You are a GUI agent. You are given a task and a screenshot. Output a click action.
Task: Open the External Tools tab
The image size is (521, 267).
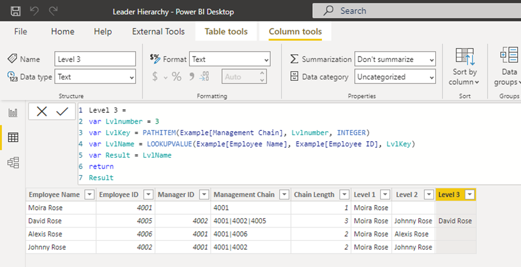(x=158, y=32)
